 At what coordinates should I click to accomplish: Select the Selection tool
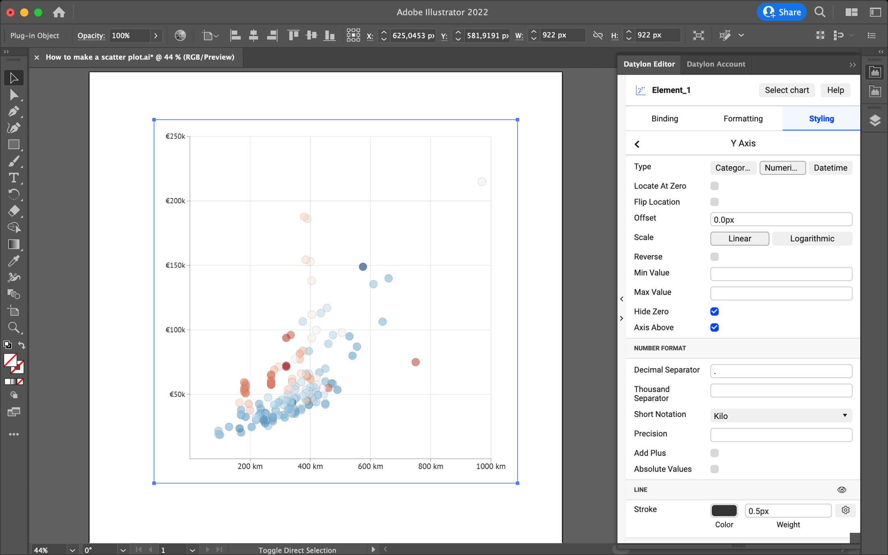tap(14, 78)
